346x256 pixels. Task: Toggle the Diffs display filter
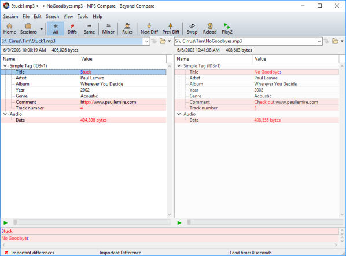tap(72, 29)
